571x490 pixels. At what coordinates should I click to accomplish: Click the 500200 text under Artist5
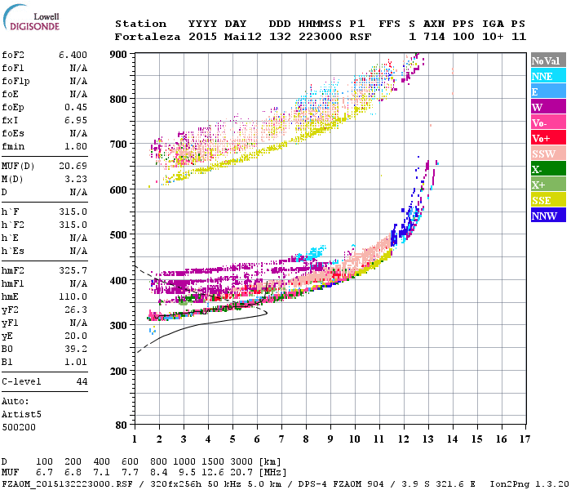coord(19,427)
